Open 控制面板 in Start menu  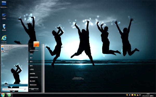(x=32, y=73)
